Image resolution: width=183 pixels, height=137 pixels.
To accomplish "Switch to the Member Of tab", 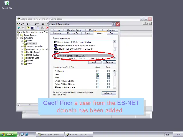I will pyautogui.click(x=94, y=30).
